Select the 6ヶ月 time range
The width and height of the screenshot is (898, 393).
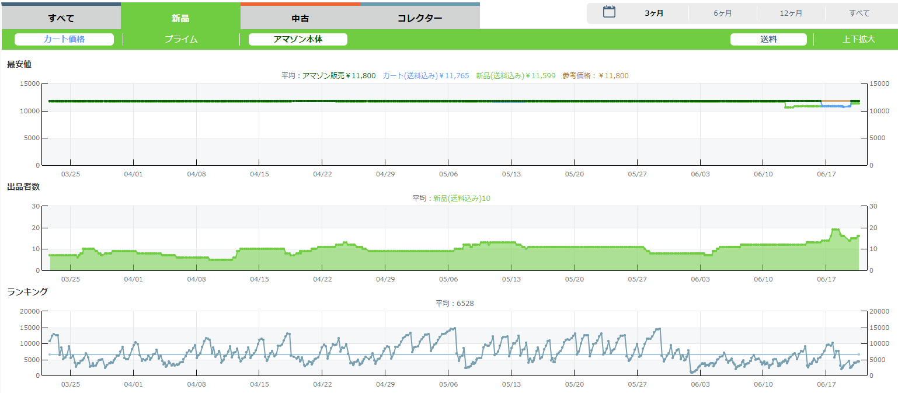pos(722,13)
